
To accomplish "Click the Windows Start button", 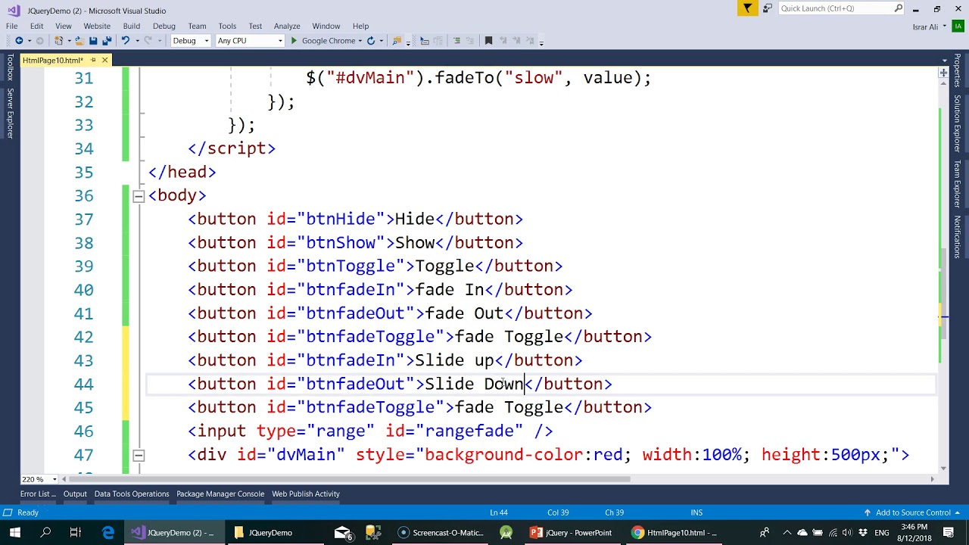I will pyautogui.click(x=15, y=532).
